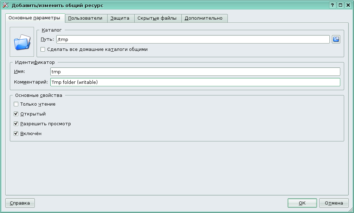Confirm changes with the ОК button
The image size is (354, 213).
click(302, 203)
